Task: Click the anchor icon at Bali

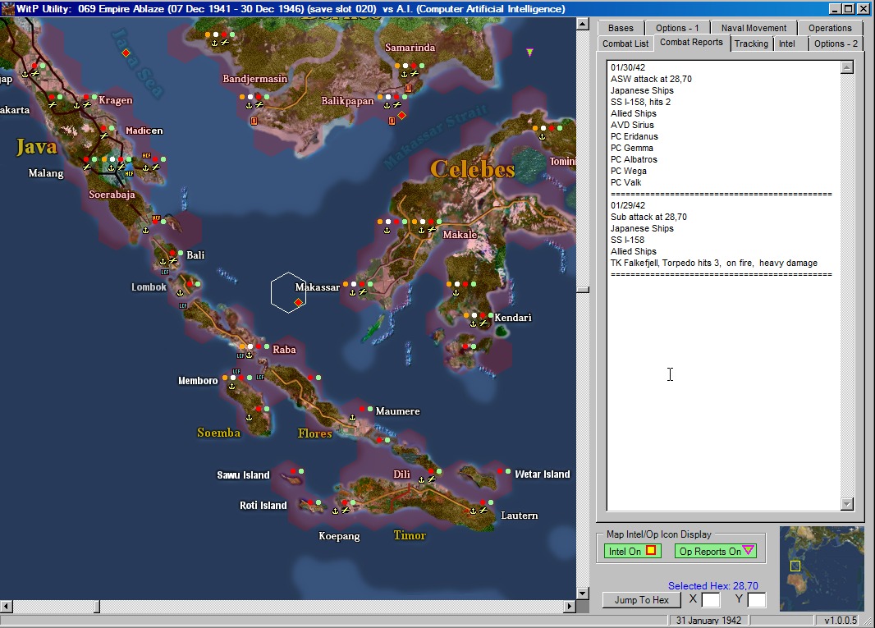Action: coord(163,261)
